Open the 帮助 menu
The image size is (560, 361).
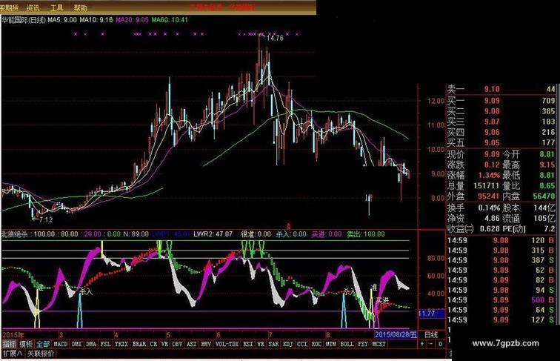coord(80,7)
